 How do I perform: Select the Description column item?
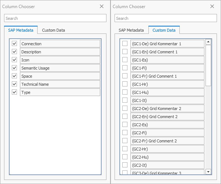pos(60,52)
